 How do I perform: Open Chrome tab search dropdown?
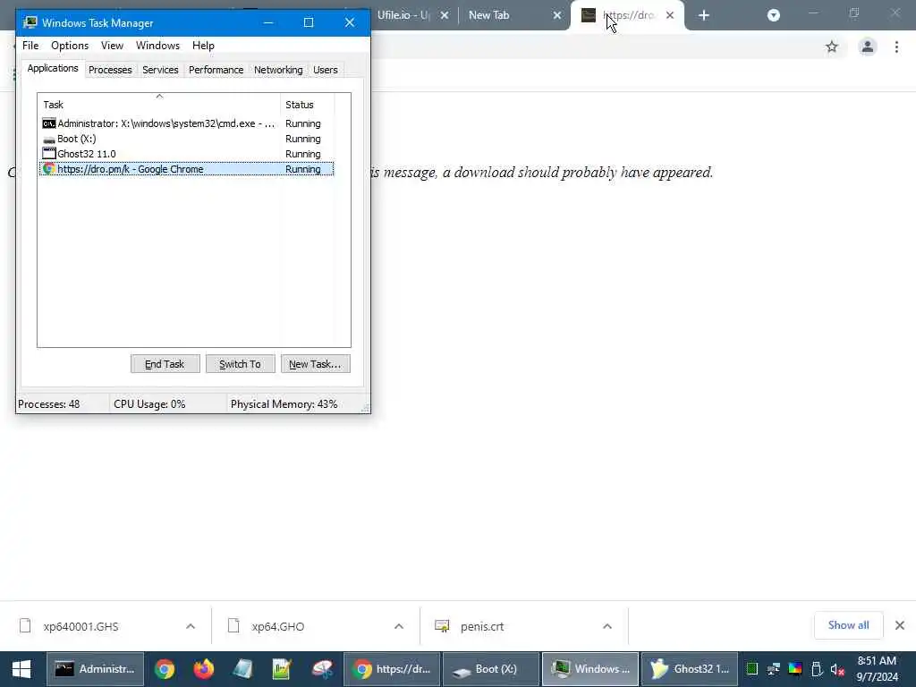click(774, 16)
